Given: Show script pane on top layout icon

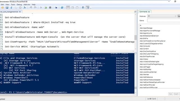Looking at the screenshot, I should pyautogui.click(x=68, y=8).
